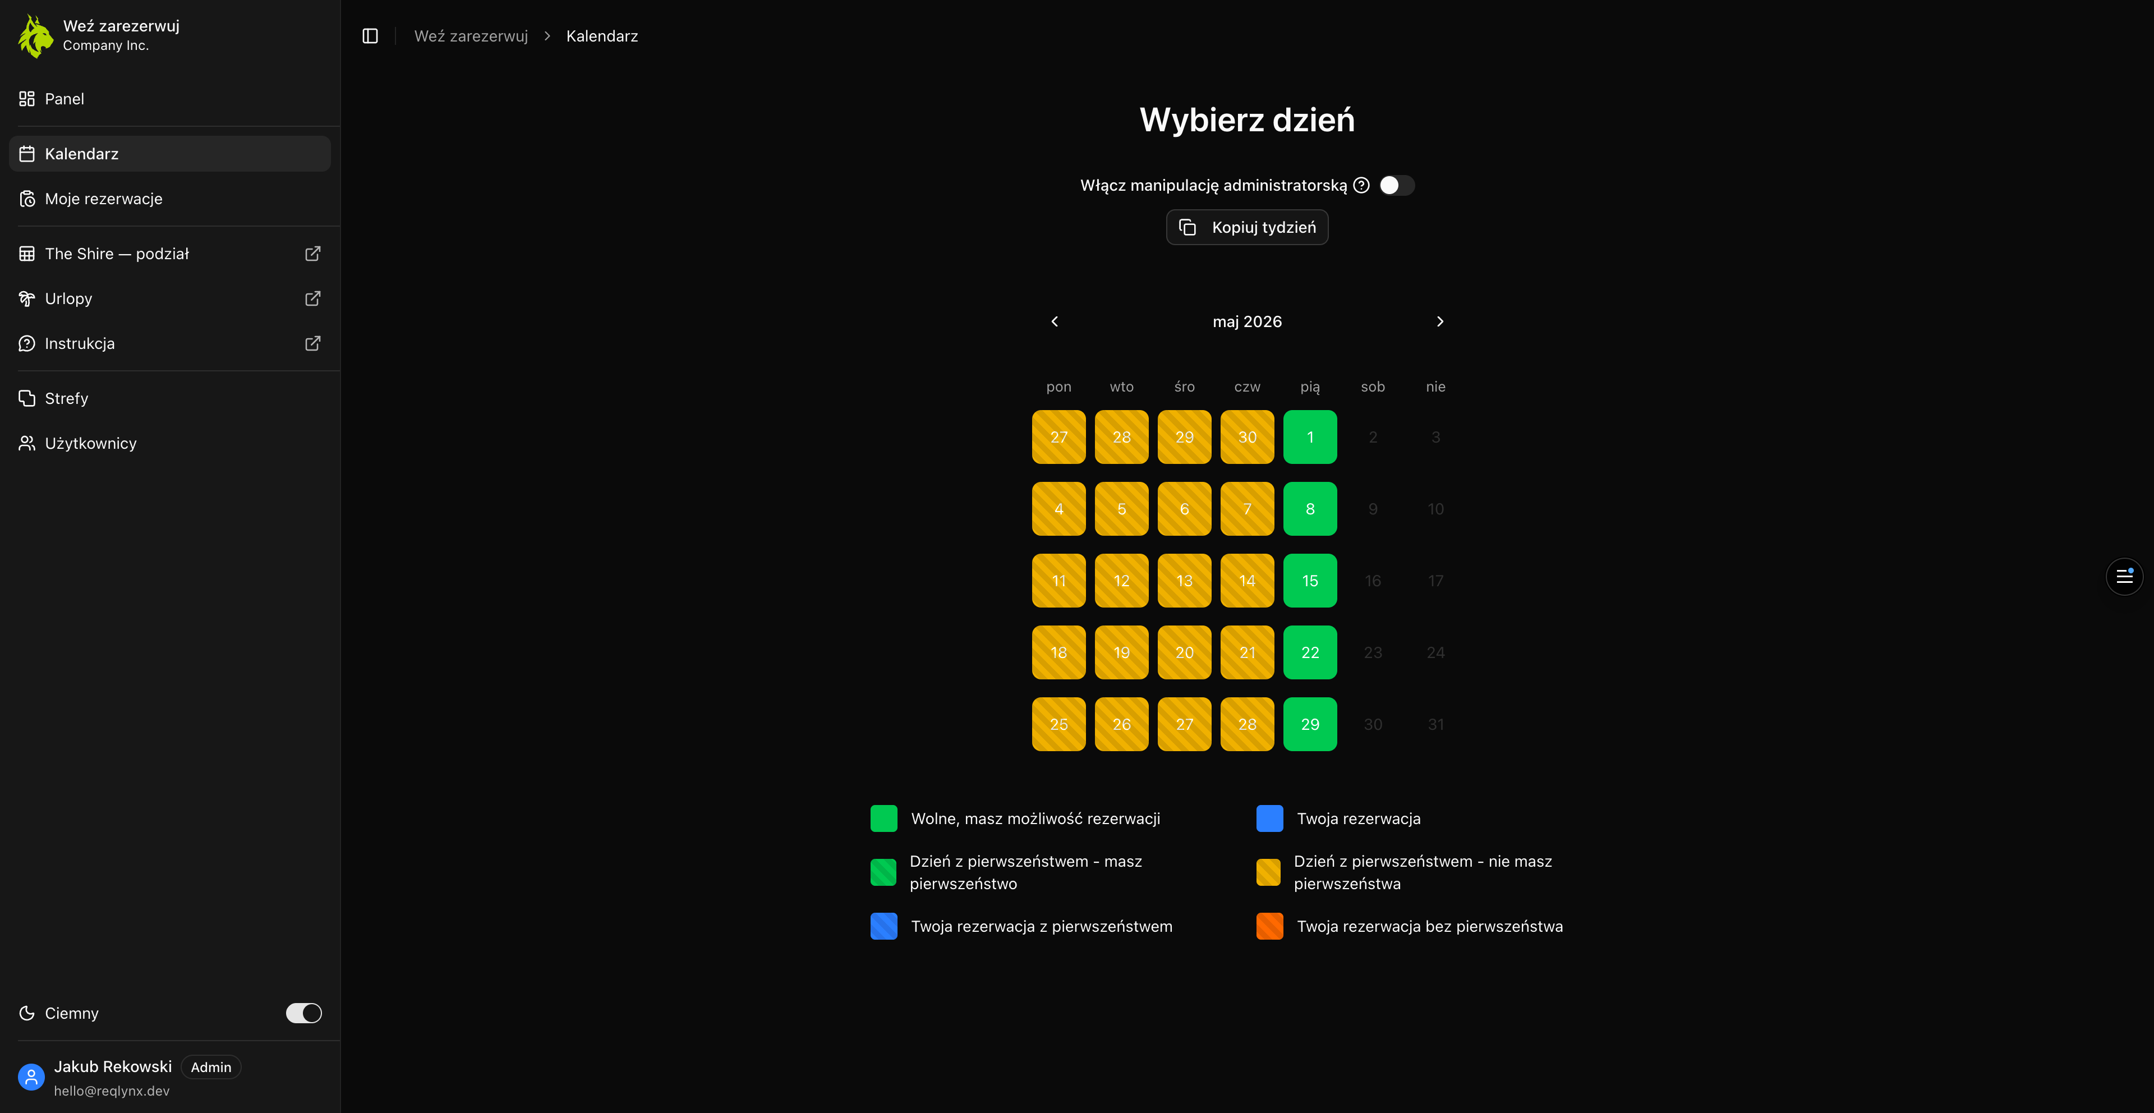The width and height of the screenshot is (2154, 1113).
Task: Go to next month with right chevron
Action: click(x=1440, y=321)
